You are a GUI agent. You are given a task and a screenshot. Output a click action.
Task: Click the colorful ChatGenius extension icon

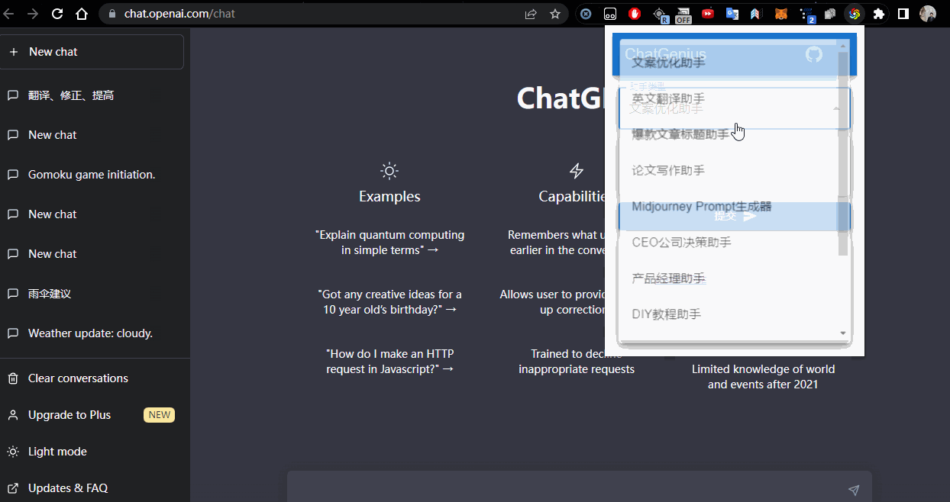click(x=855, y=14)
